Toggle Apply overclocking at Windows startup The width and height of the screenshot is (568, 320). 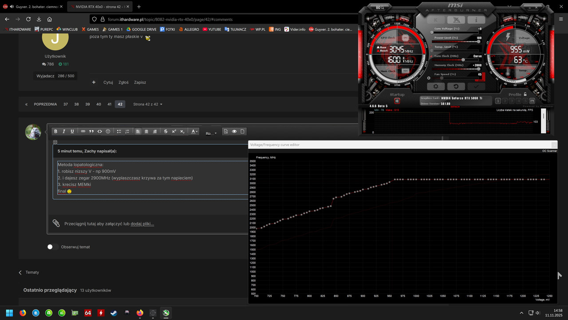coord(397,101)
